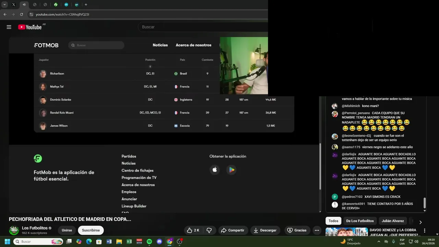The height and width of the screenshot is (247, 439).
Task: Open Task View on taskbar
Action: 69,242
